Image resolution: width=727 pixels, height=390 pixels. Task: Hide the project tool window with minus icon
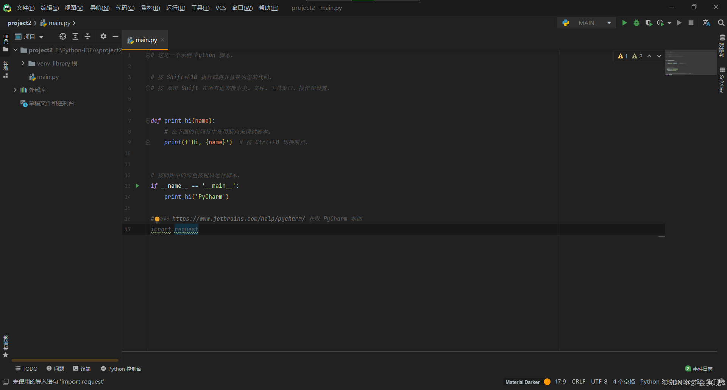tap(115, 36)
